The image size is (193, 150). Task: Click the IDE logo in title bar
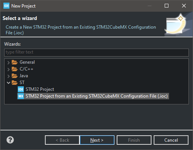pyautogui.click(x=6, y=6)
